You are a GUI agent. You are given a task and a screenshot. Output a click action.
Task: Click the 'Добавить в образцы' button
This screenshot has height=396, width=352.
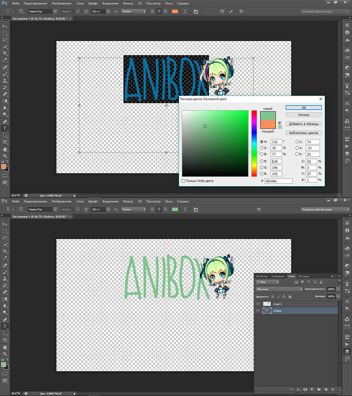point(303,124)
